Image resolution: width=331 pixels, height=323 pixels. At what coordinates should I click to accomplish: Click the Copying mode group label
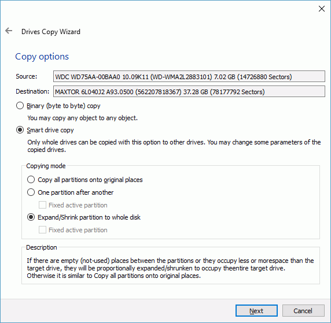pyautogui.click(x=46, y=166)
